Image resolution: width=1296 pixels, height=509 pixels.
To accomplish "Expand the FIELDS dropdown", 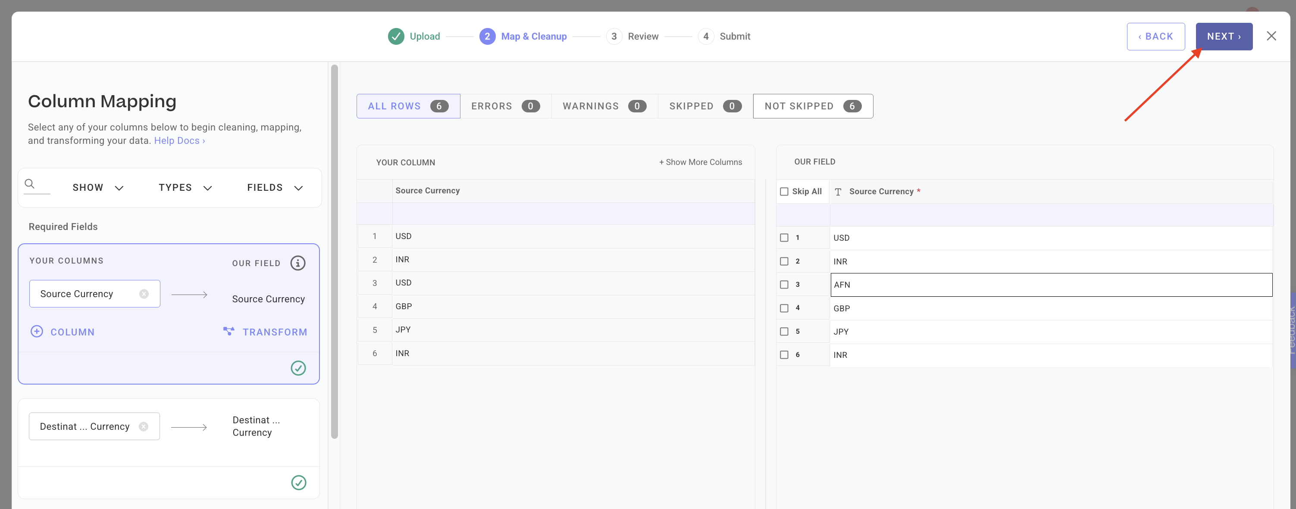I will point(275,188).
